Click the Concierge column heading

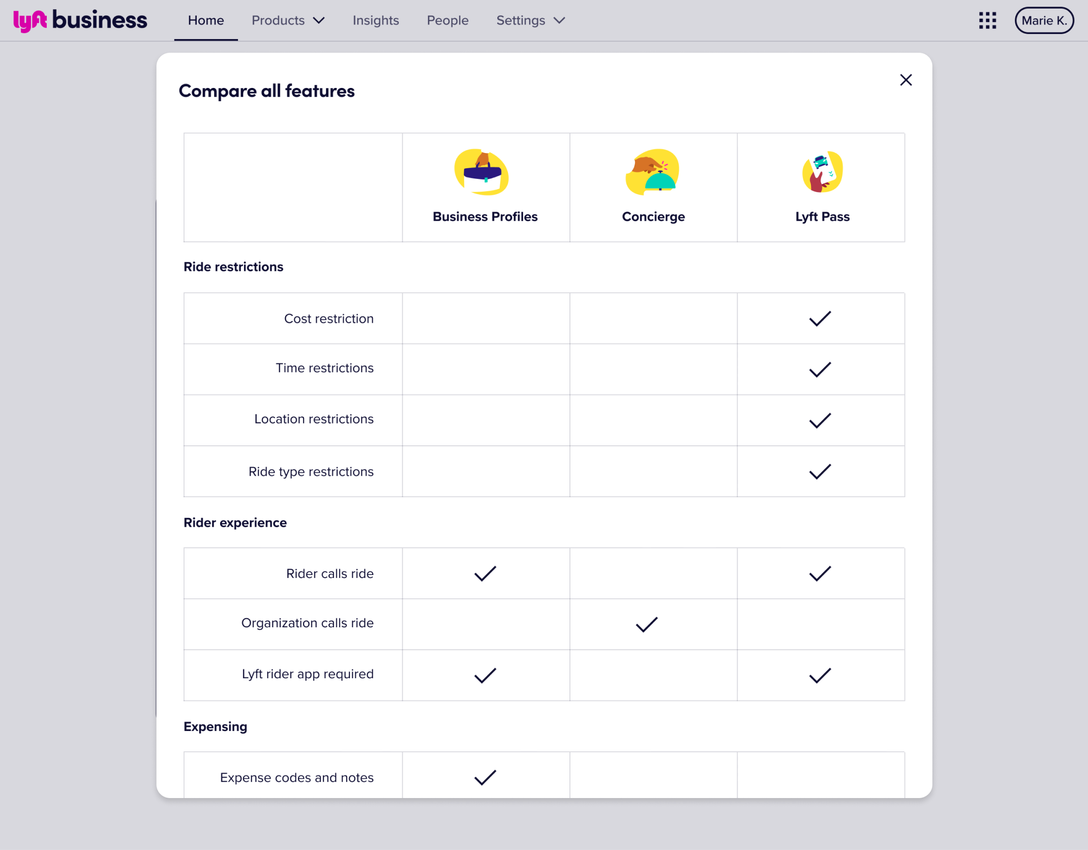[653, 217]
